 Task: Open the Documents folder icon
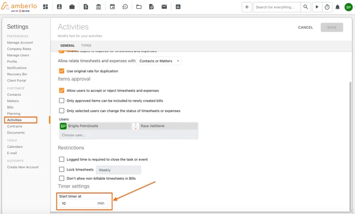click(139, 7)
